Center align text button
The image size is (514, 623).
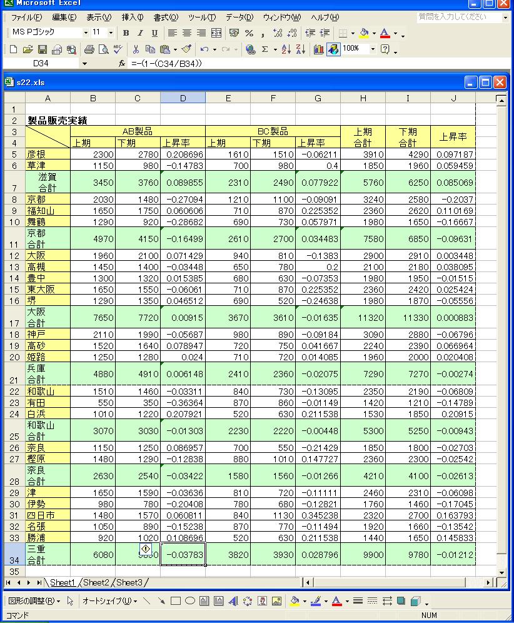187,33
